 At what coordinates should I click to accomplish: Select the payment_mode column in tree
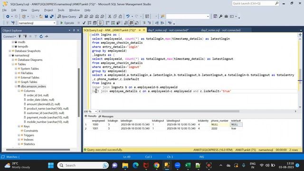point(47,117)
